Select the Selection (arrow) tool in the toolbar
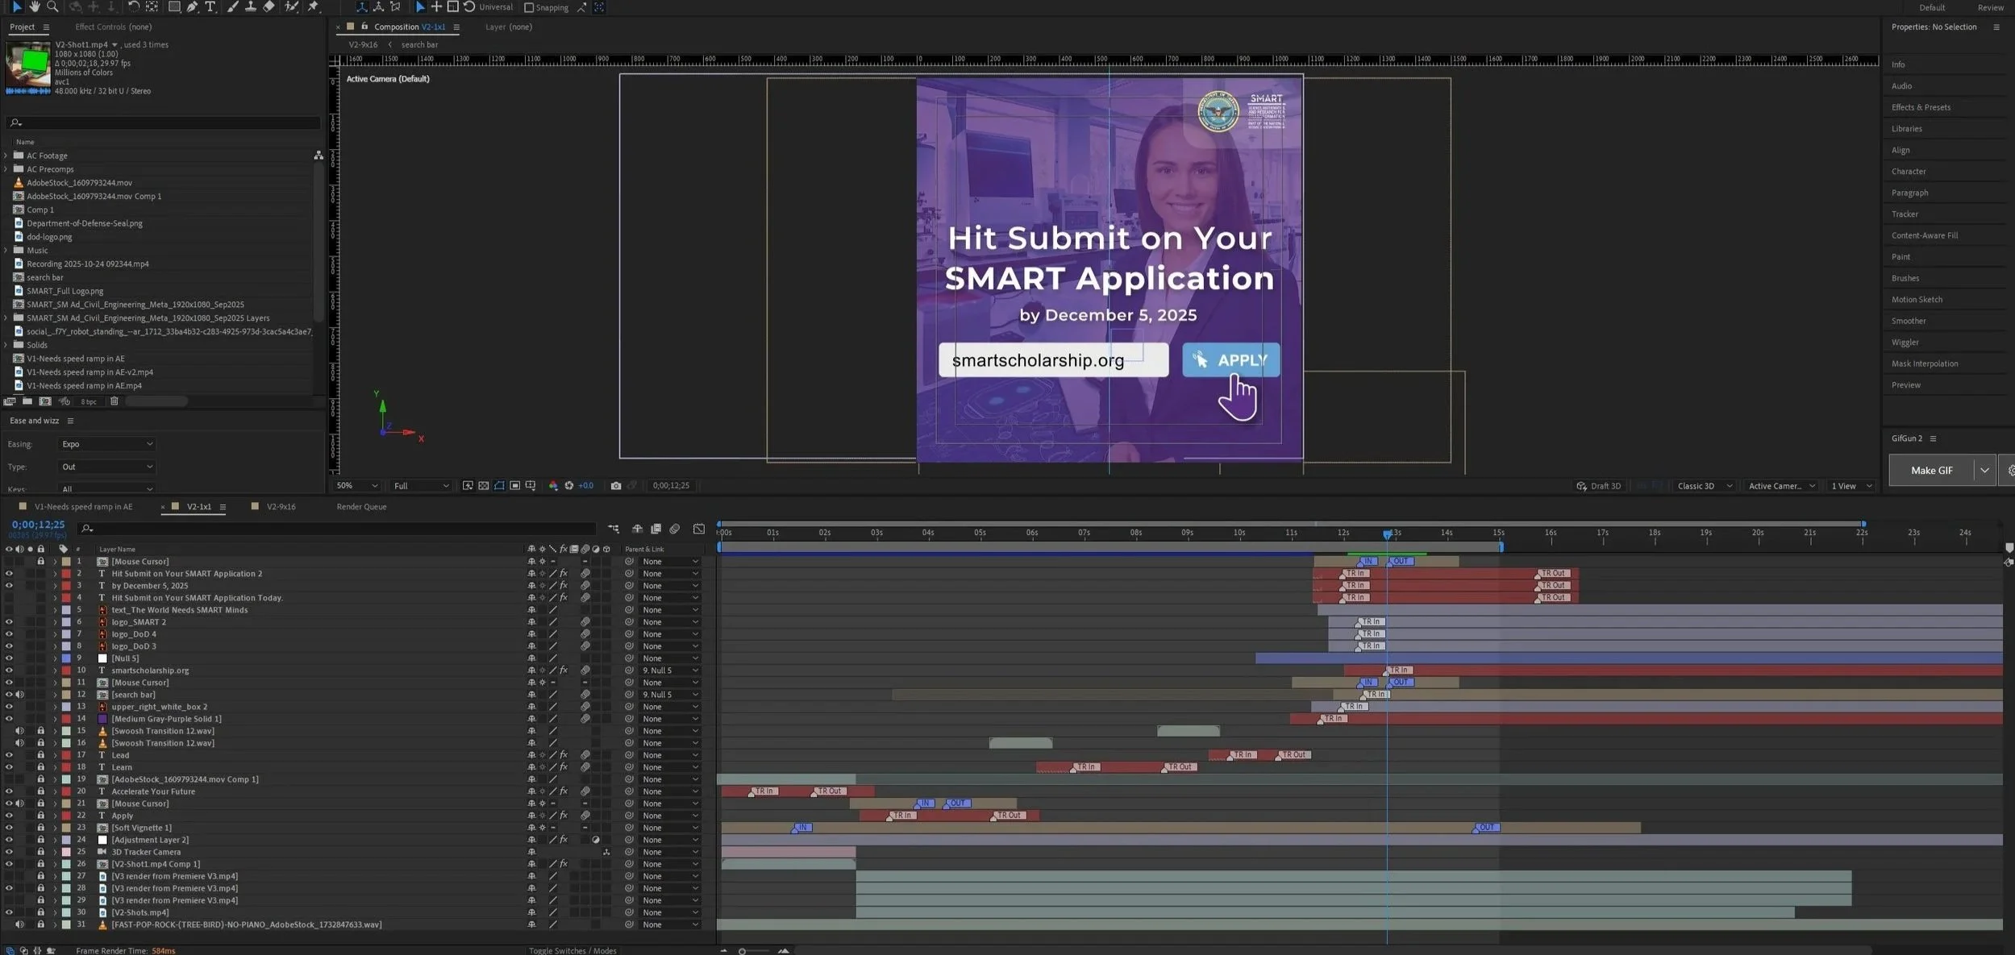2015x955 pixels. [x=16, y=6]
